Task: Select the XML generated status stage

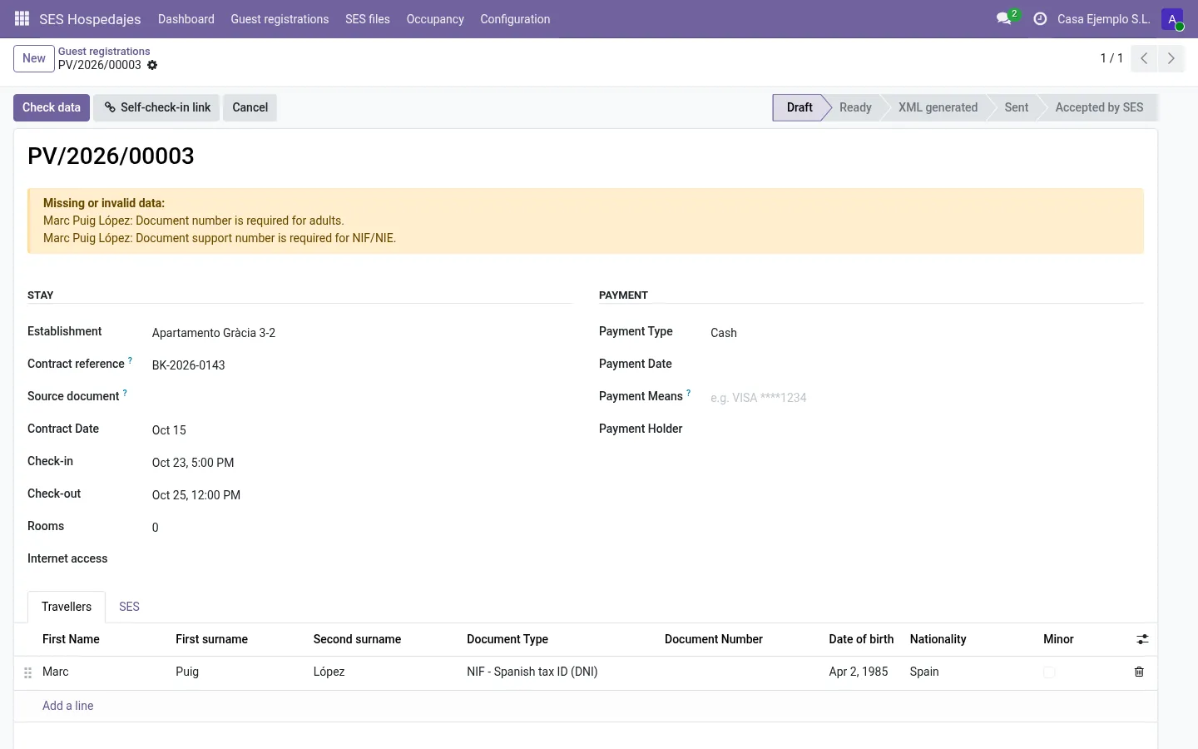Action: 938,107
